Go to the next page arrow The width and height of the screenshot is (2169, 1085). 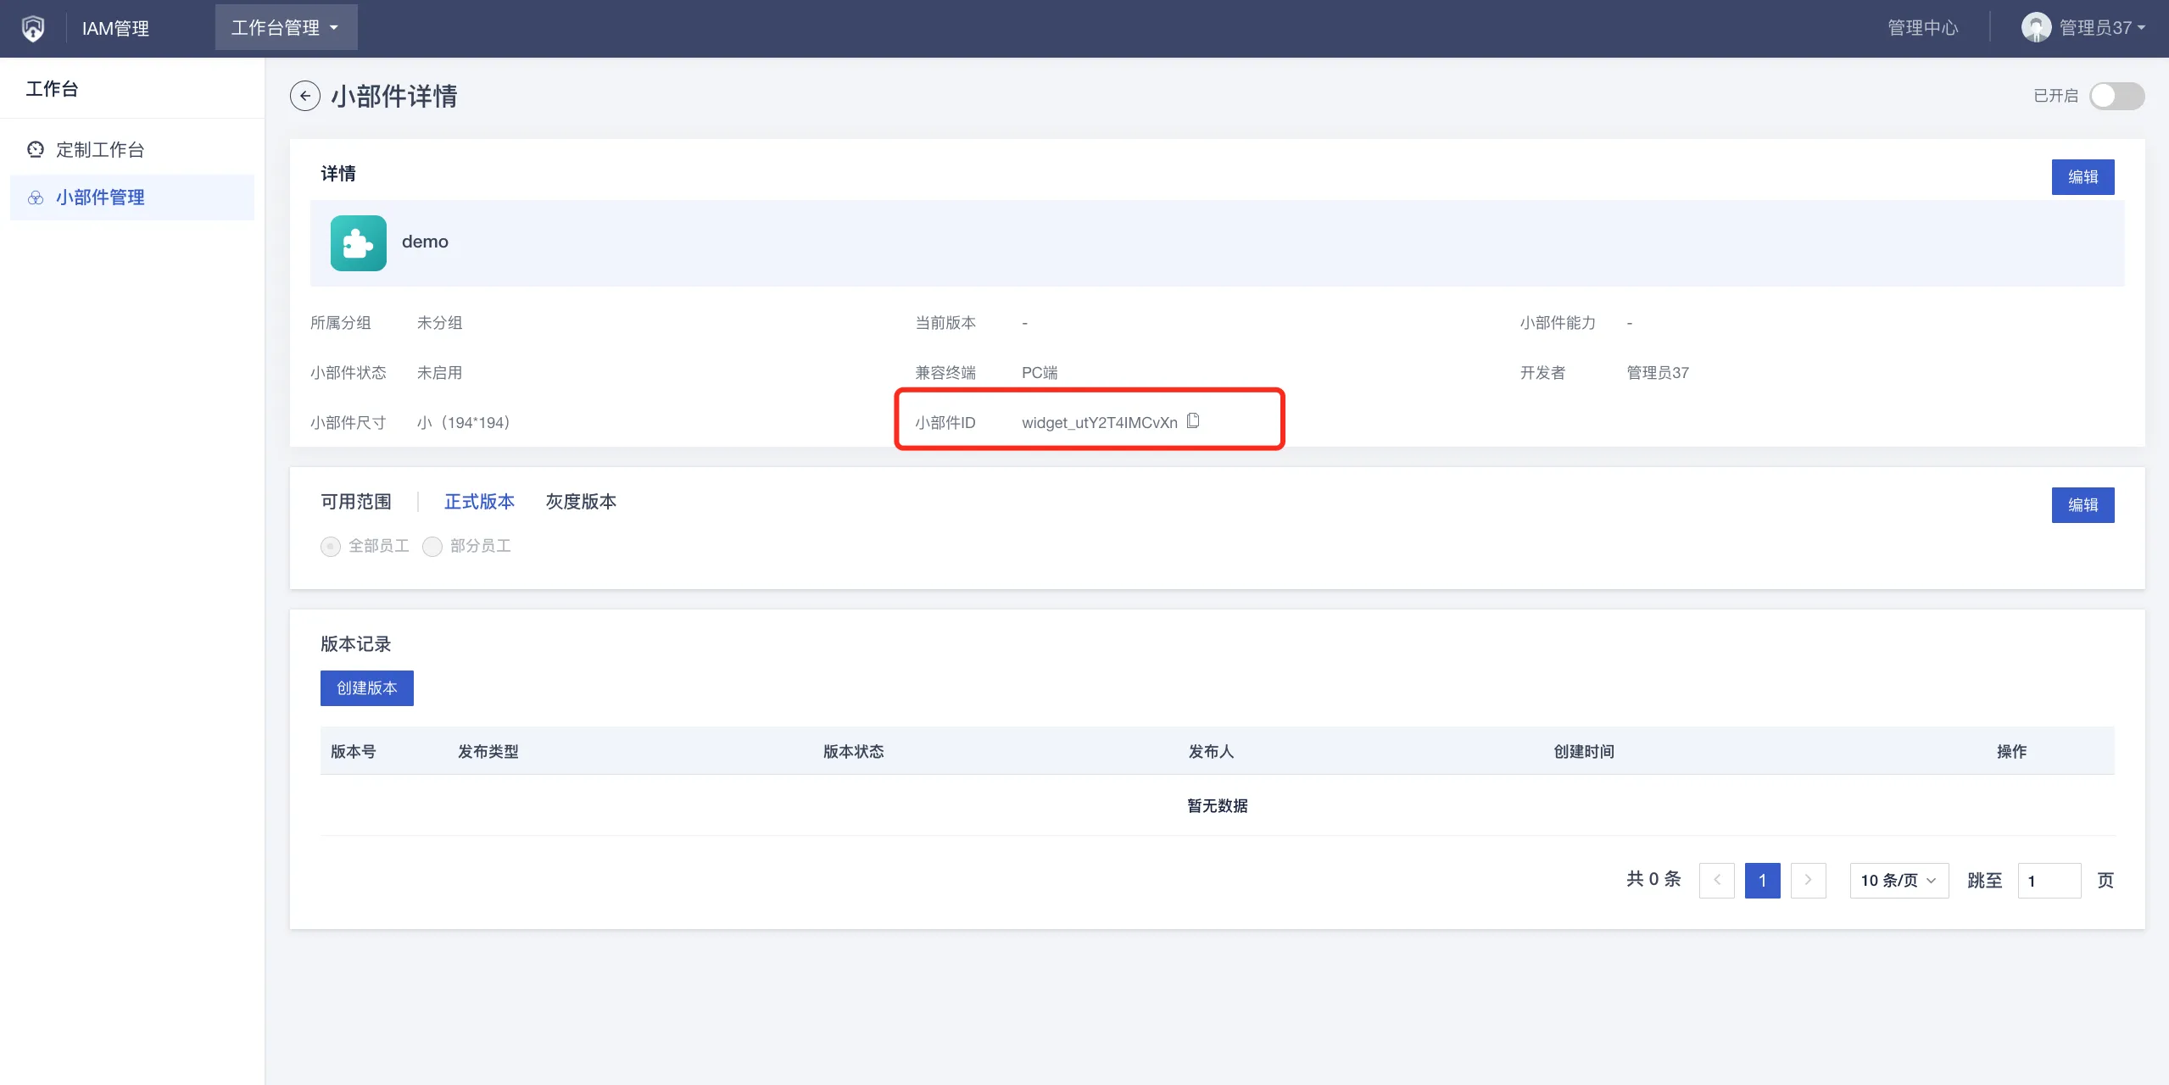(1808, 880)
